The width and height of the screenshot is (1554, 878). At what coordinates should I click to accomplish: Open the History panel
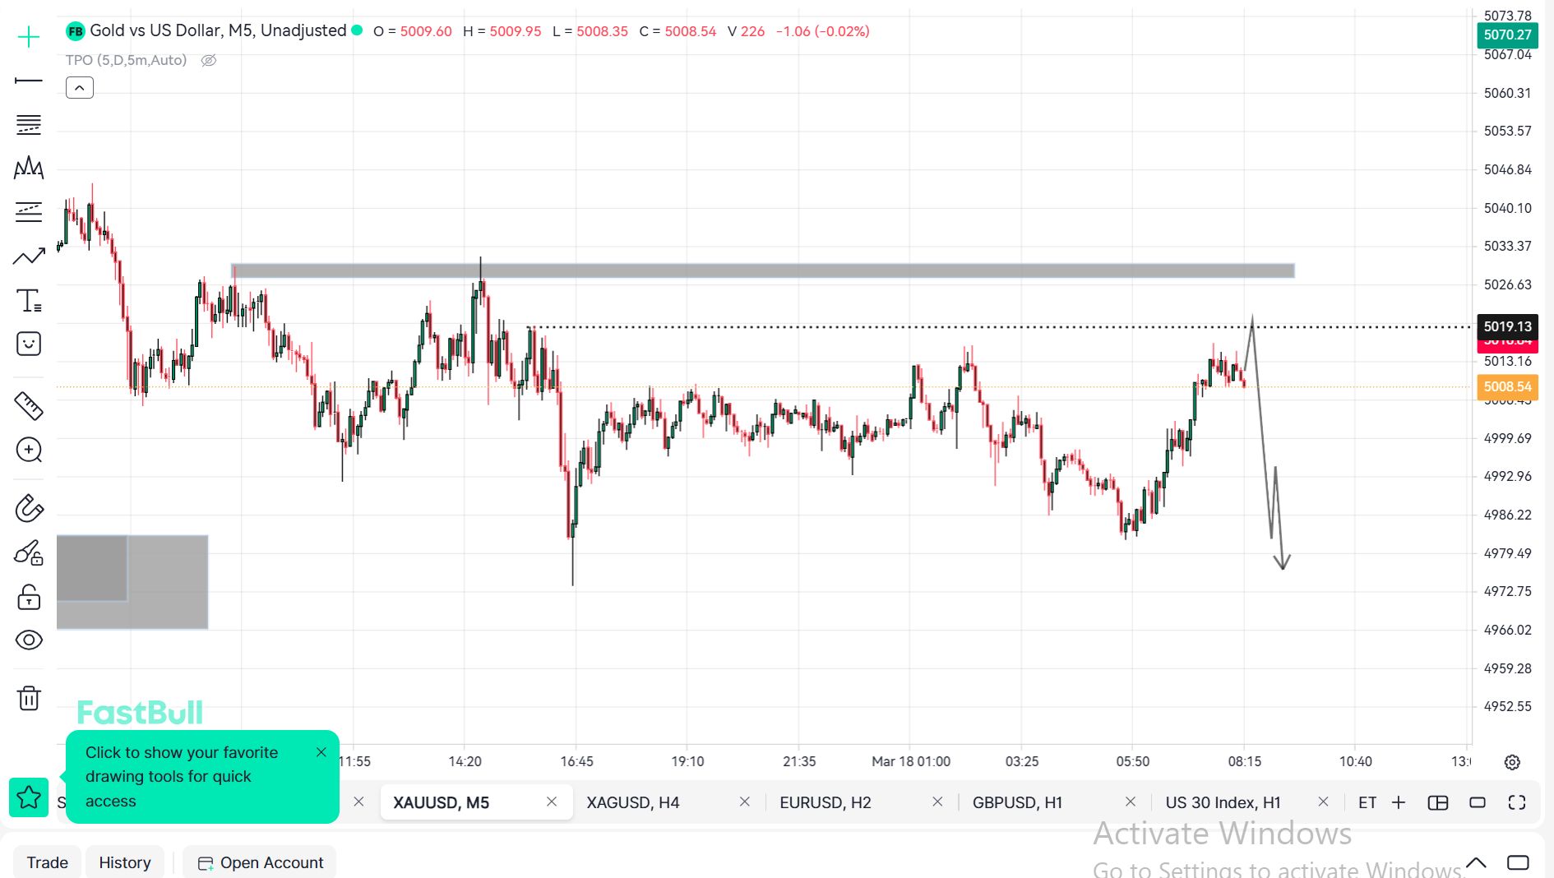125,862
